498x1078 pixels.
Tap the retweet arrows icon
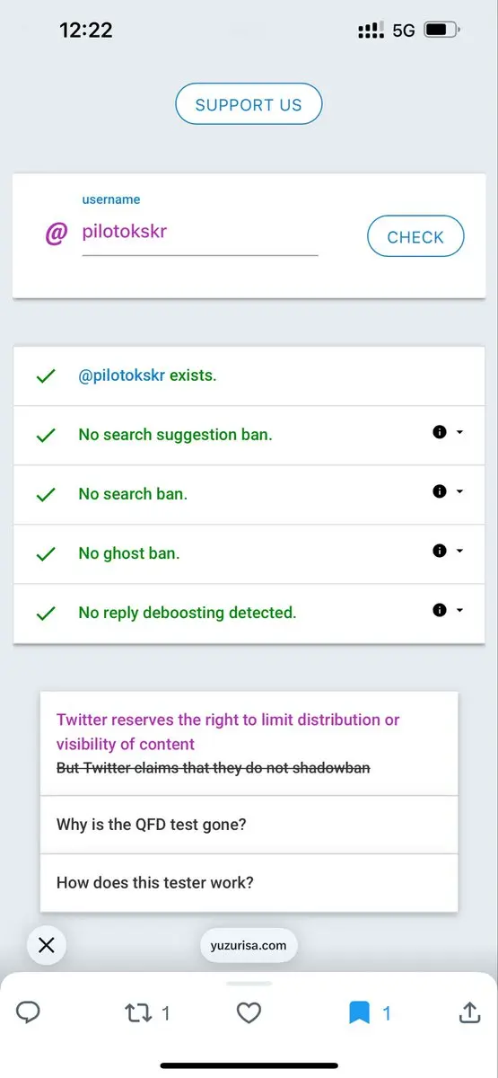click(x=137, y=1013)
